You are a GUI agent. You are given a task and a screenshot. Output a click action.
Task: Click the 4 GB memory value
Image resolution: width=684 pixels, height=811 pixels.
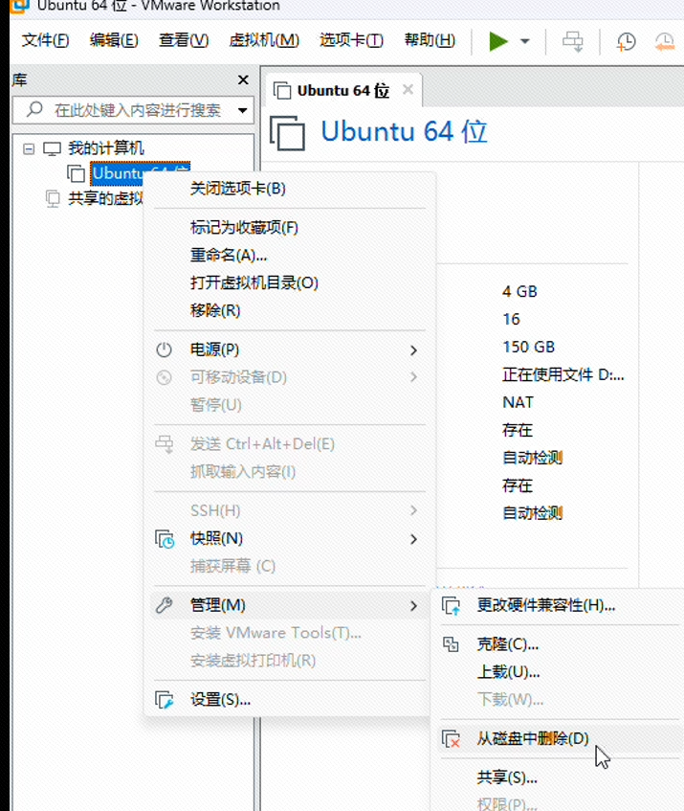pyautogui.click(x=519, y=291)
